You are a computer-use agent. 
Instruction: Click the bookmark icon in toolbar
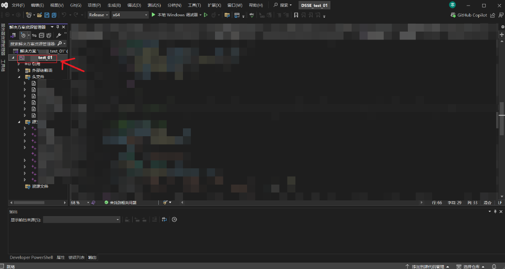point(296,15)
